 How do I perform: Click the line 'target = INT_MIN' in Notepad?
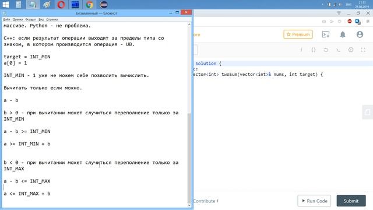(27, 57)
